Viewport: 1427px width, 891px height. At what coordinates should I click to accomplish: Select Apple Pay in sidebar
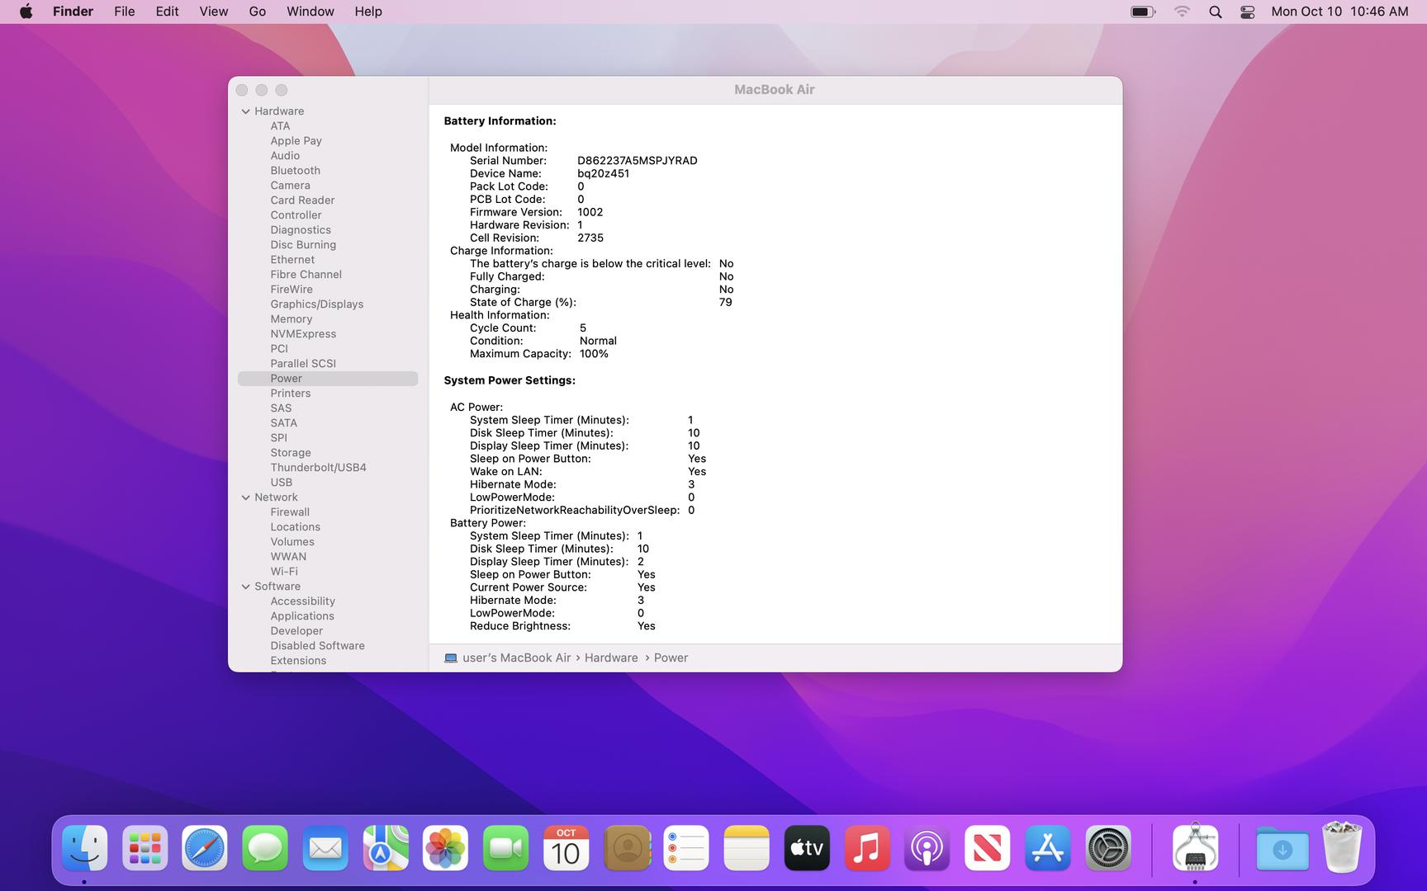(296, 141)
